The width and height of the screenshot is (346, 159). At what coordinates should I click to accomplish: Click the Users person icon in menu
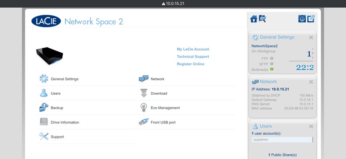pos(44,93)
